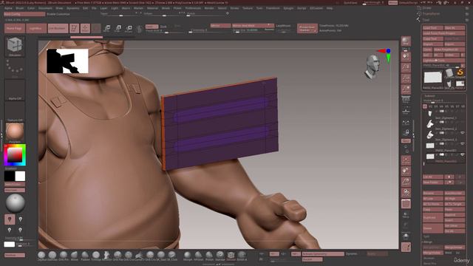Select the Rotate gizmo icon
473x266 pixels.
coord(129,28)
